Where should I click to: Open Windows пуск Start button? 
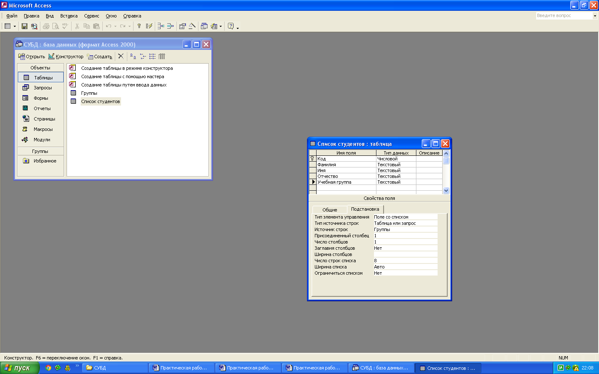pyautogui.click(x=20, y=368)
